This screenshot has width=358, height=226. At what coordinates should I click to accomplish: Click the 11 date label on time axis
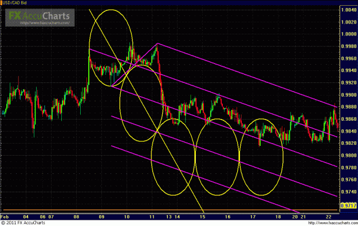point(152,217)
